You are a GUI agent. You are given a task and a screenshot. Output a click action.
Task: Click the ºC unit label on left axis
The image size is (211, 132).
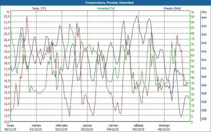[8, 12]
